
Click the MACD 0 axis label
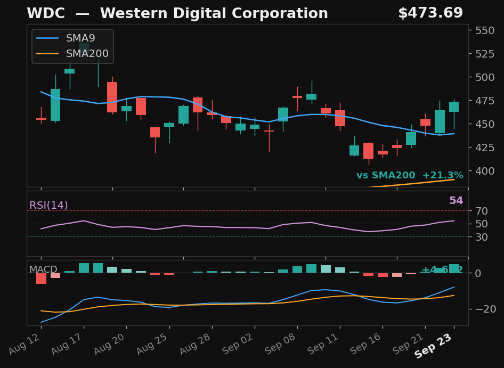click(478, 273)
